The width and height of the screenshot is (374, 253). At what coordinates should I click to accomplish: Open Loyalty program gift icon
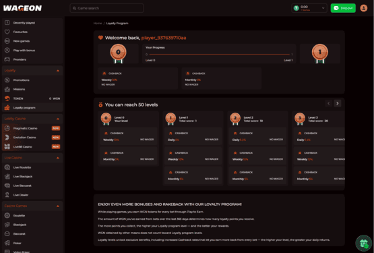tap(7, 107)
